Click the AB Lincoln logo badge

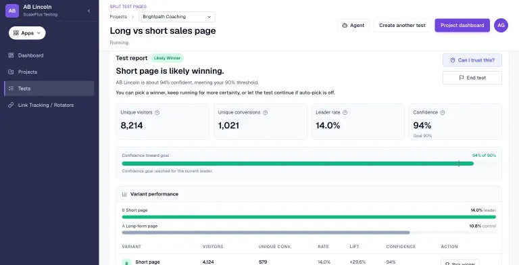(12, 11)
